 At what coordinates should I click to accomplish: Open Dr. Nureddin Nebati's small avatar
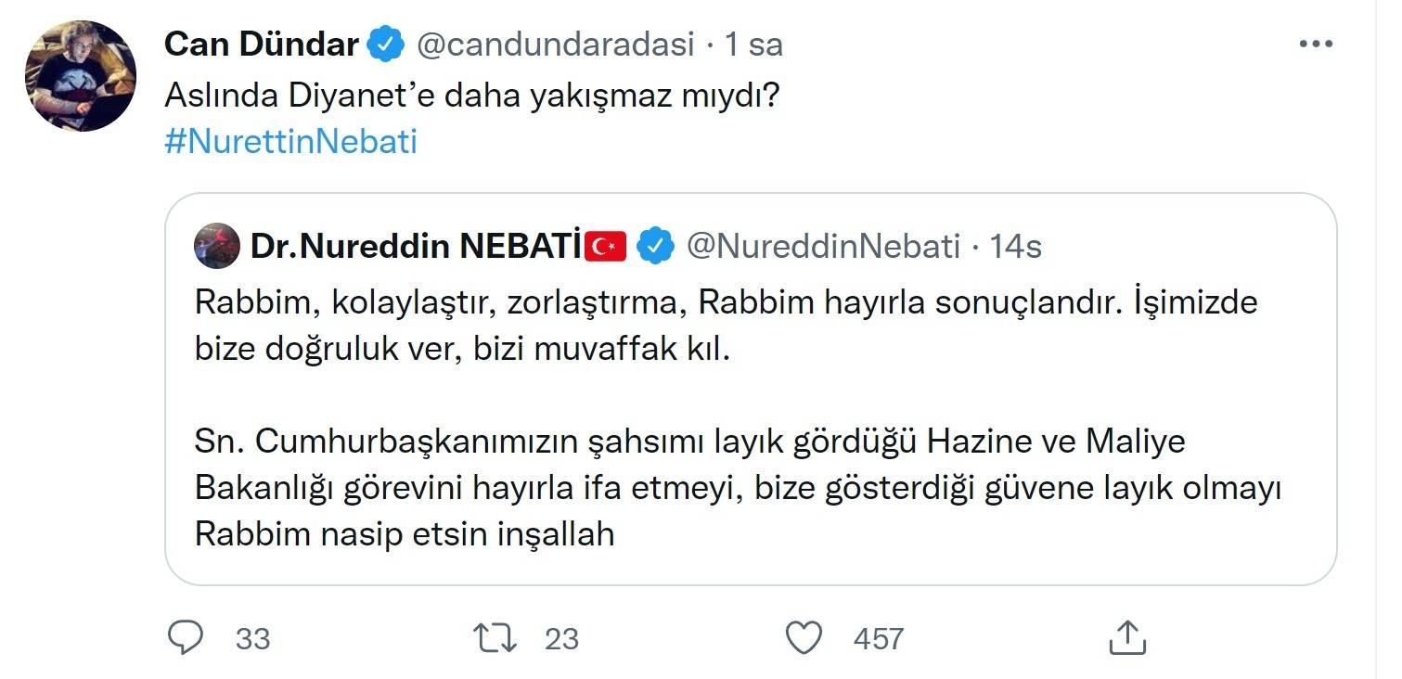click(x=217, y=246)
